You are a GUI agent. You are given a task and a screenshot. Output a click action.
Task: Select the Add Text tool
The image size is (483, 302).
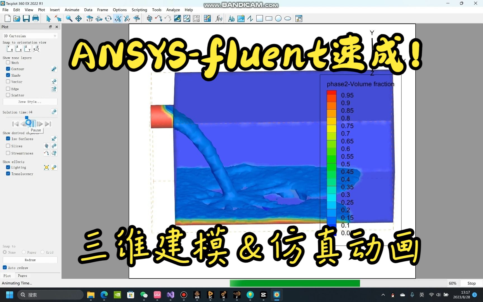point(231,18)
